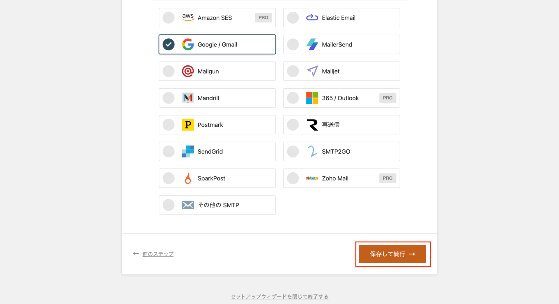The height and width of the screenshot is (304, 559).
Task: Select the SMTP2GO radio button
Action: click(293, 151)
